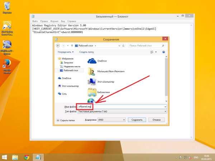Open the Mozilla Firefox desktop shortcut
This screenshot has height=161, width=215.
pos(7,67)
